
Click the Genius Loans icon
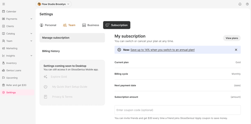[x=3, y=71]
